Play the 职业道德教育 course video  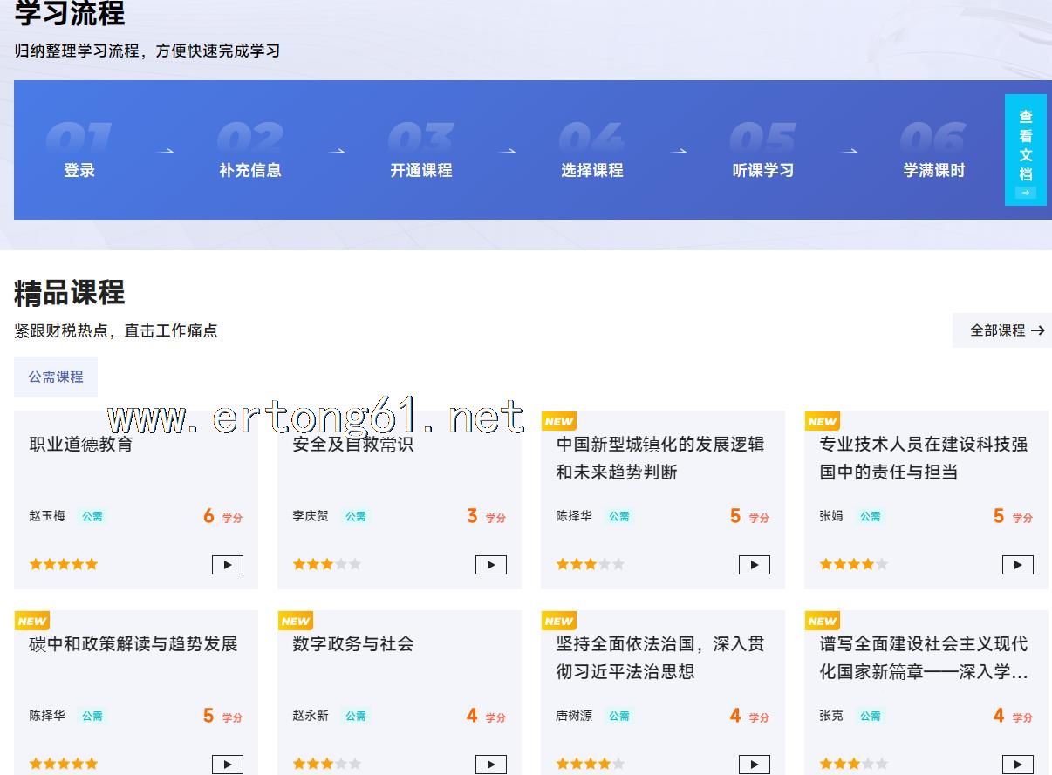tap(227, 565)
